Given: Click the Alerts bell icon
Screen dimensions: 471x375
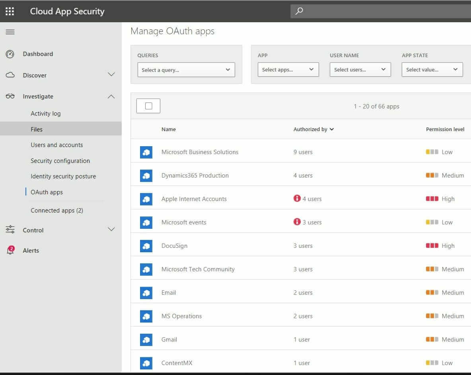Looking at the screenshot, I should click(x=10, y=250).
